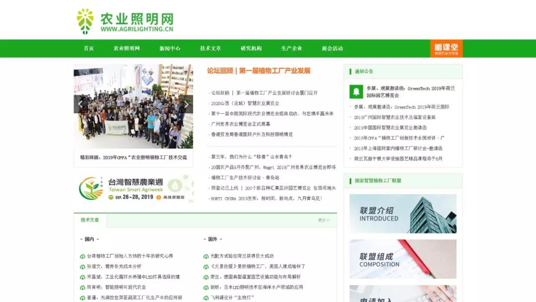Click the green bell notification icon
The width and height of the screenshot is (536, 302).
point(356,92)
